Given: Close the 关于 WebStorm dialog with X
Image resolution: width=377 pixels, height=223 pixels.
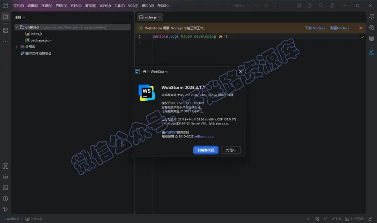Looking at the screenshot, I should [241, 72].
